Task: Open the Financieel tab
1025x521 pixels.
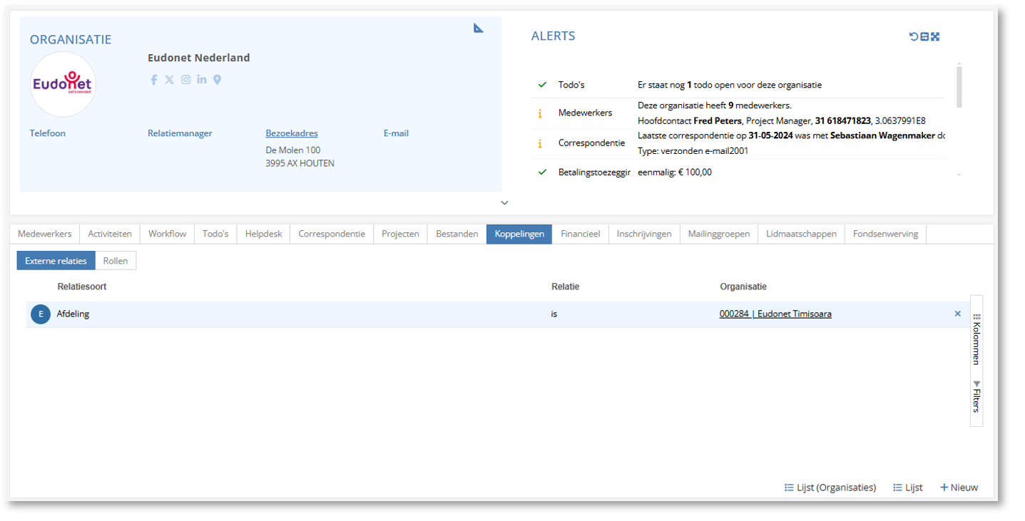Action: click(581, 234)
